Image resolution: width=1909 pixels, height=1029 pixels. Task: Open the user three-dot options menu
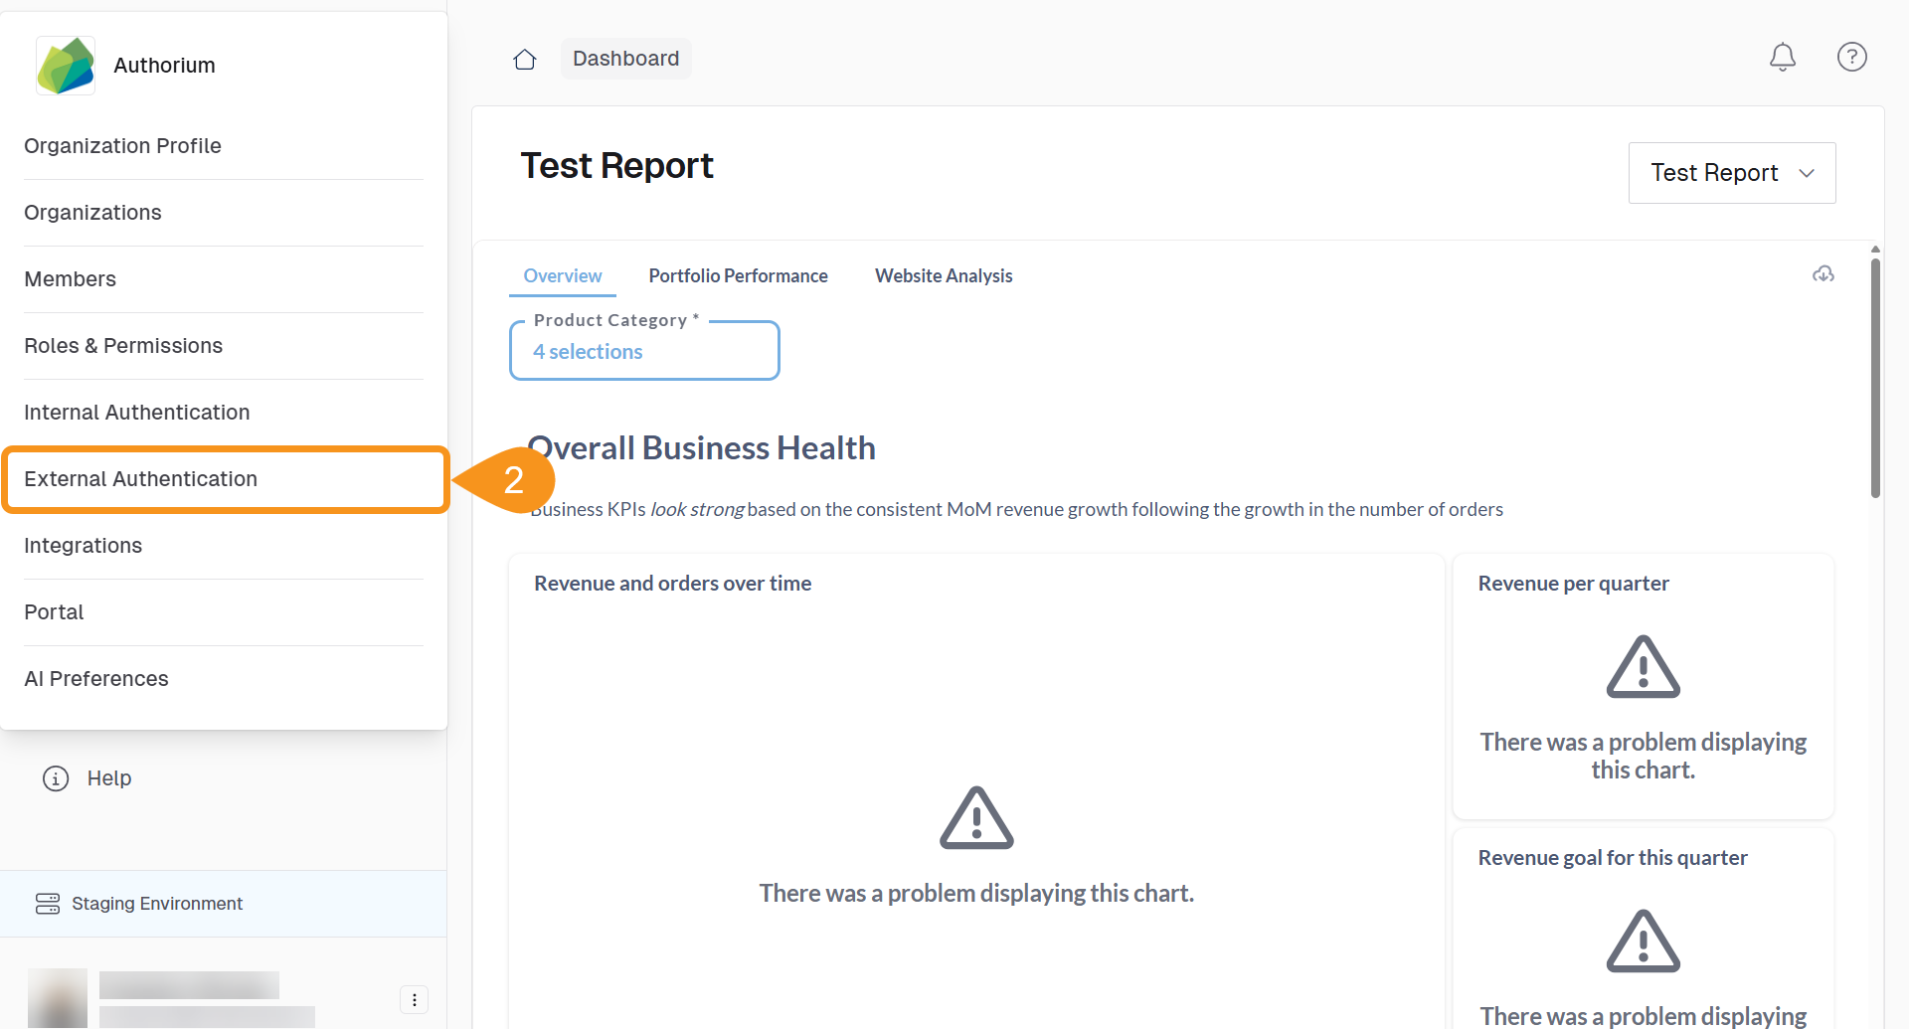coord(414,999)
